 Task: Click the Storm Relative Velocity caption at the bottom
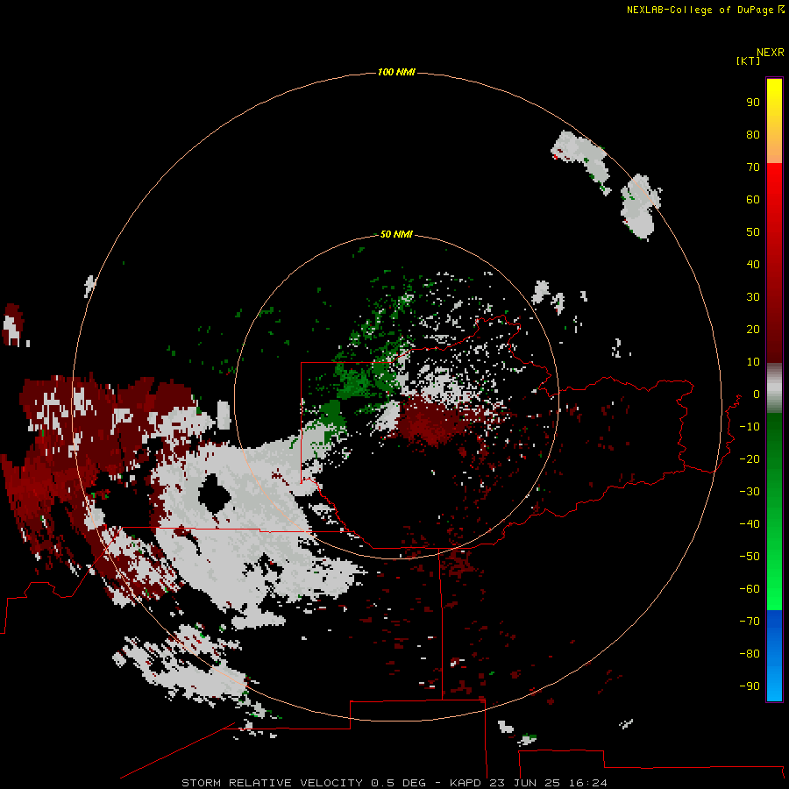(394, 783)
